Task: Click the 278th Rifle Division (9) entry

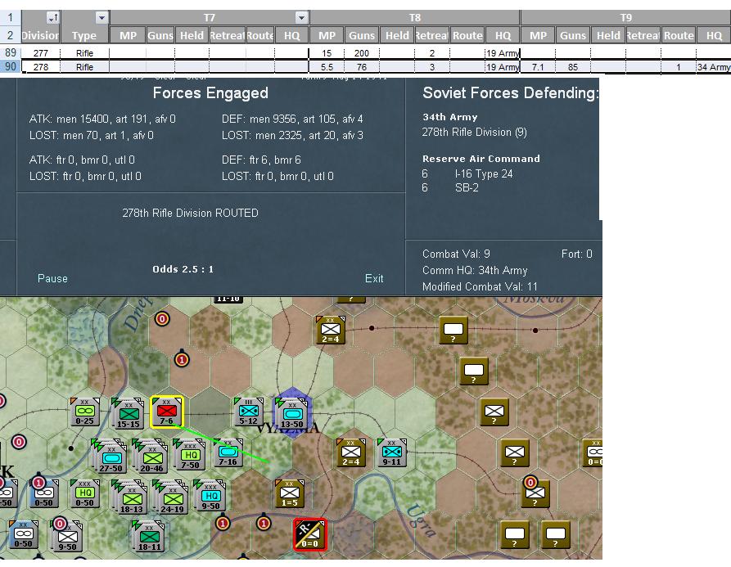Action: pos(474,133)
